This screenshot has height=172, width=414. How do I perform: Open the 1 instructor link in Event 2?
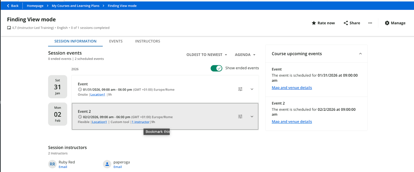point(141,122)
